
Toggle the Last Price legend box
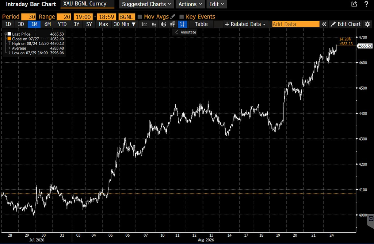pos(9,34)
